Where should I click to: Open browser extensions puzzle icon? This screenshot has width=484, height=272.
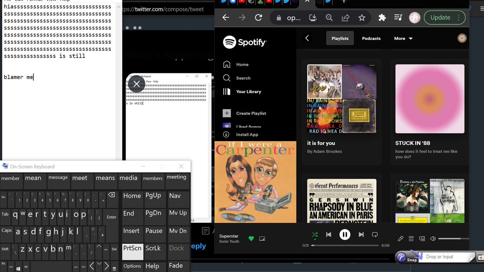[382, 18]
